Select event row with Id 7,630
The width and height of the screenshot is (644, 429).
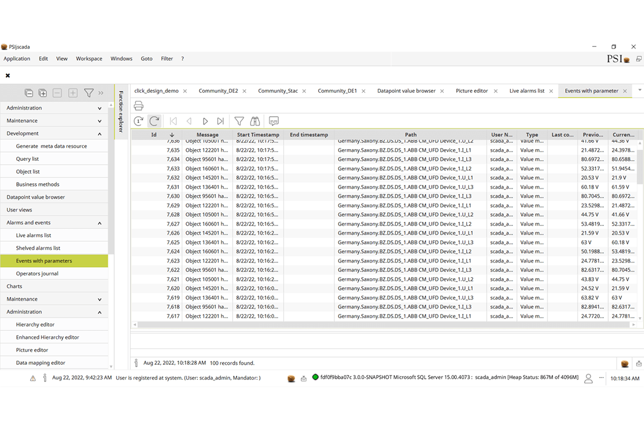click(385, 196)
